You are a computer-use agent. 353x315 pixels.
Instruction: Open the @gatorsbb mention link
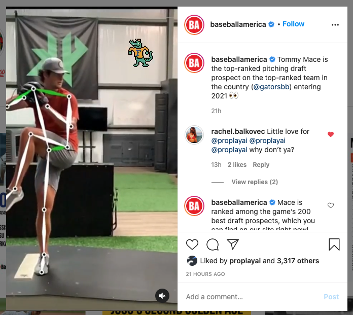tap(271, 87)
